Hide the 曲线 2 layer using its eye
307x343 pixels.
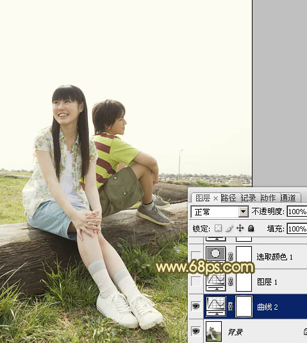click(195, 306)
